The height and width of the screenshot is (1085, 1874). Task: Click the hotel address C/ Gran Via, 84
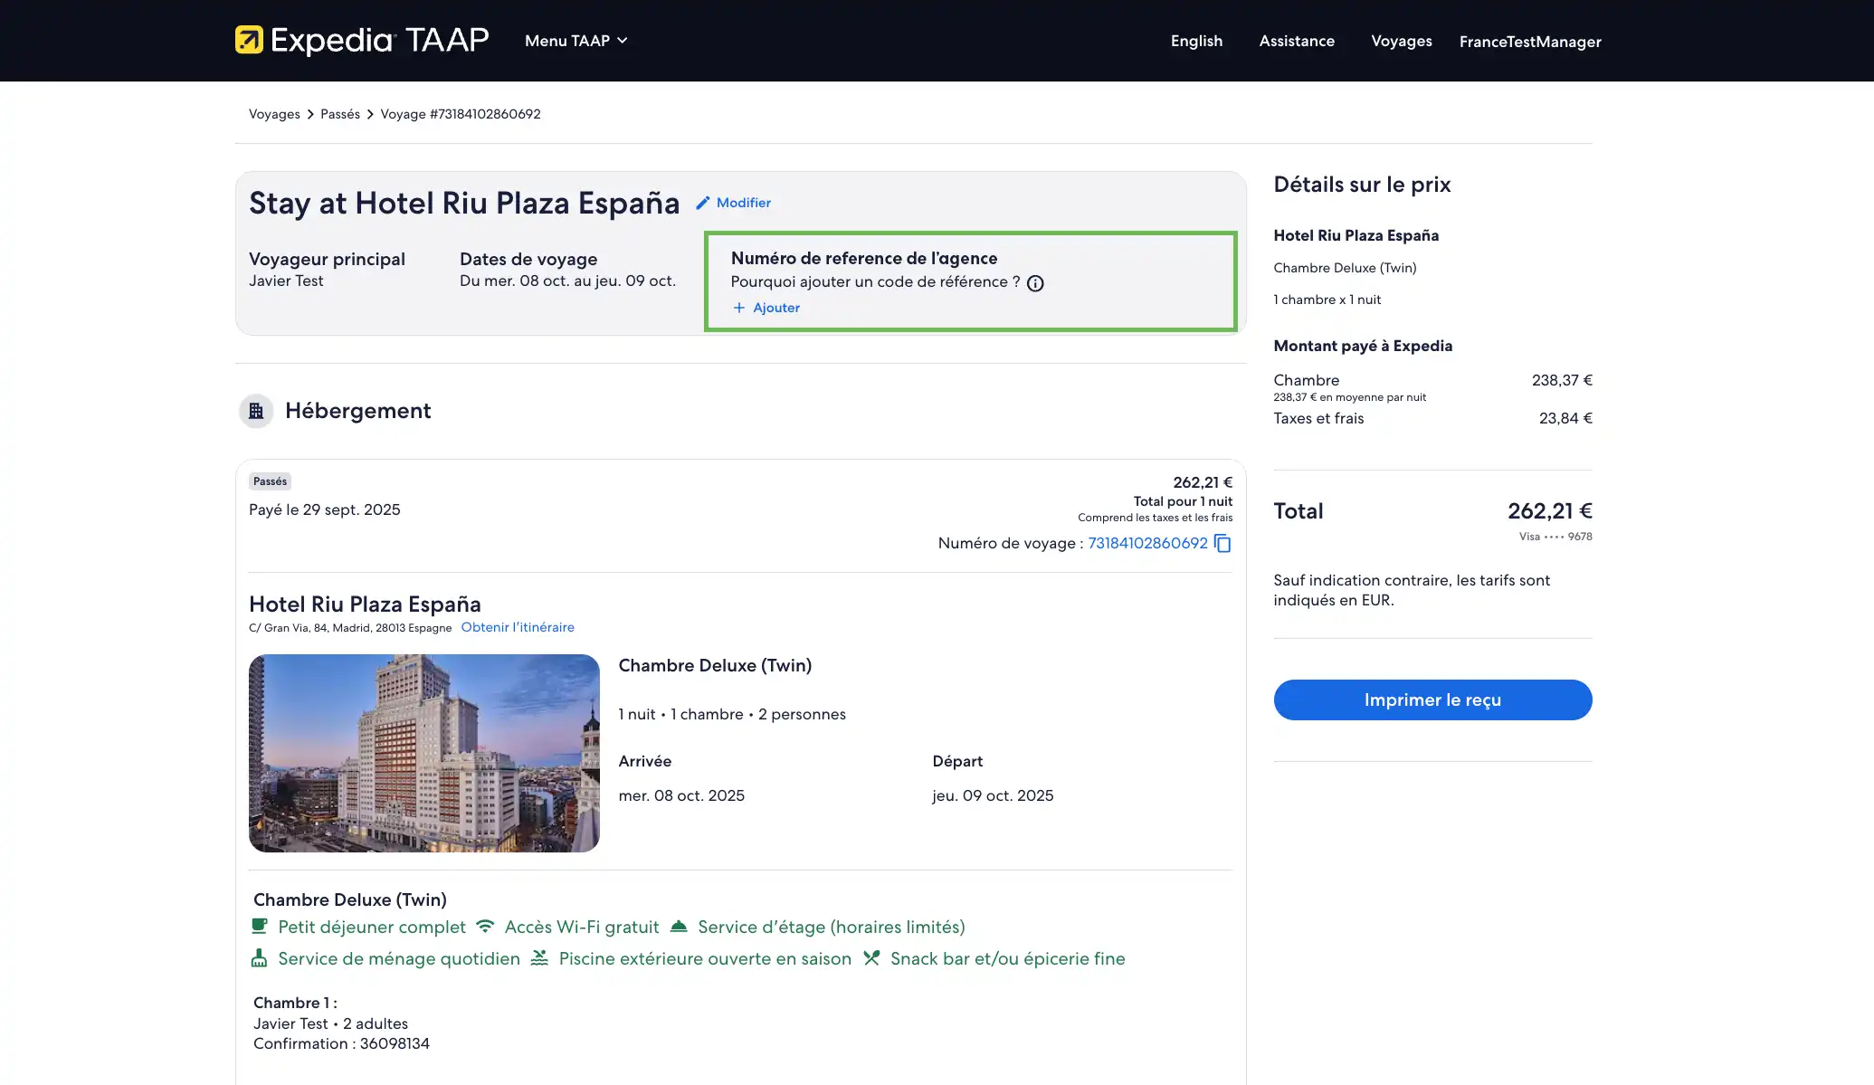pyautogui.click(x=350, y=628)
